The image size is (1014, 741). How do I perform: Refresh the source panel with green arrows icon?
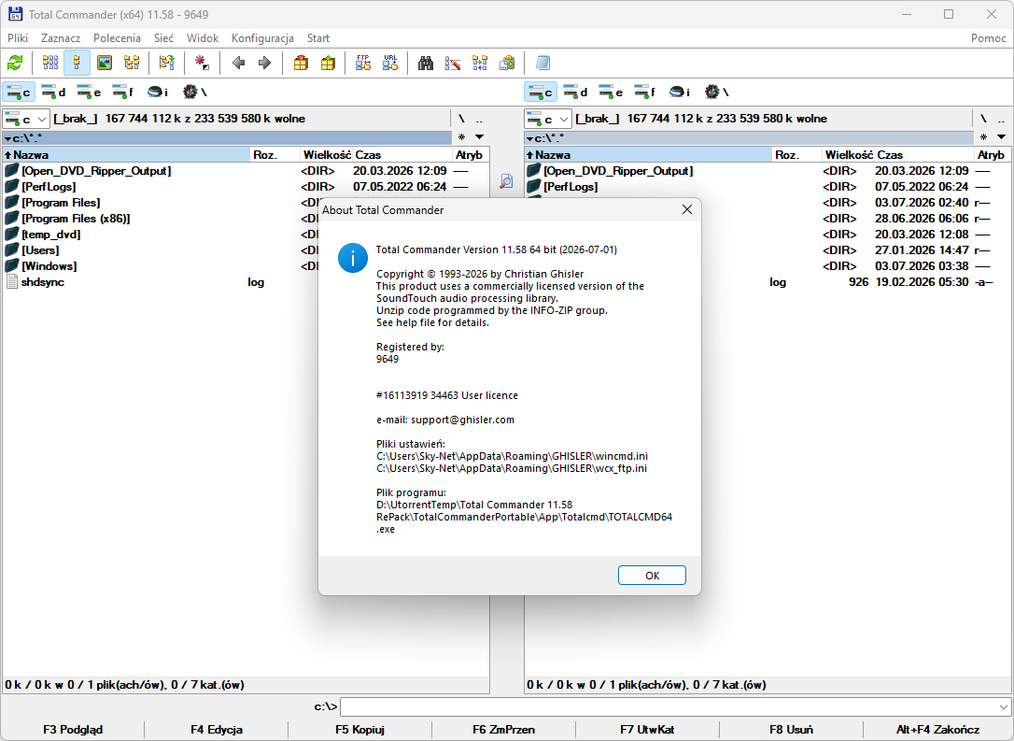[15, 63]
